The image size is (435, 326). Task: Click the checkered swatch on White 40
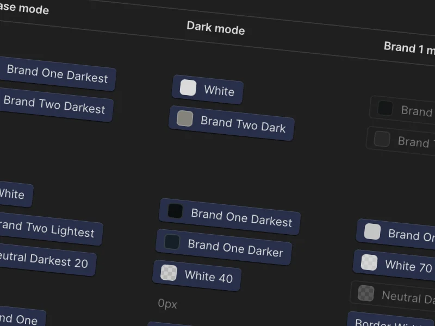[169, 273]
